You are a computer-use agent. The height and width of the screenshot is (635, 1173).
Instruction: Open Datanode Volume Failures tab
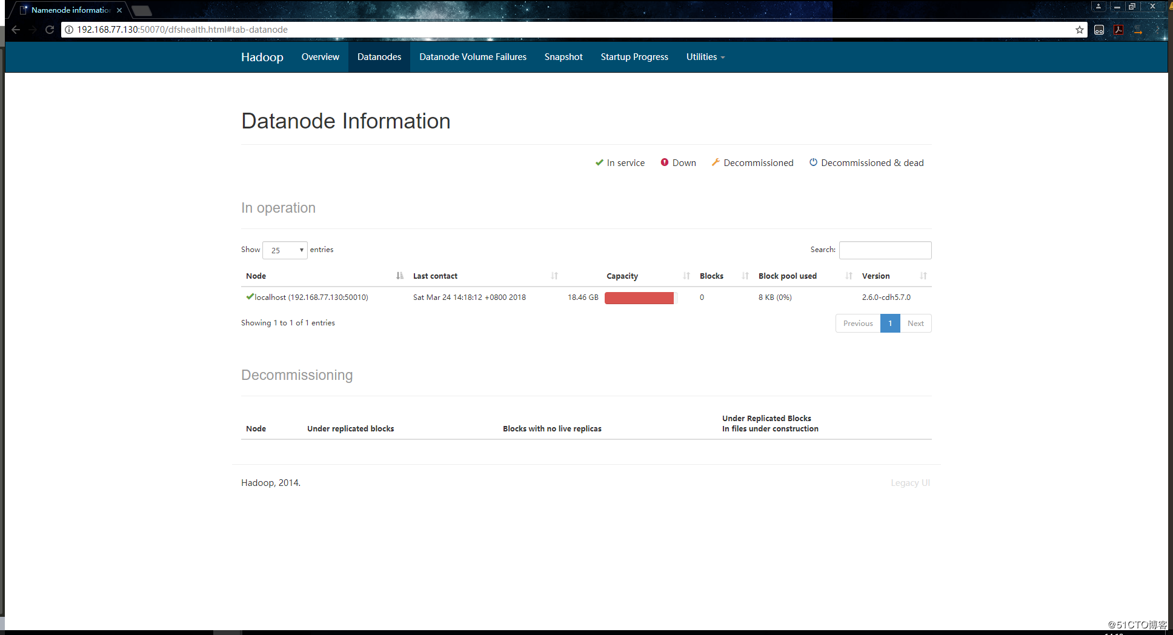(x=473, y=57)
